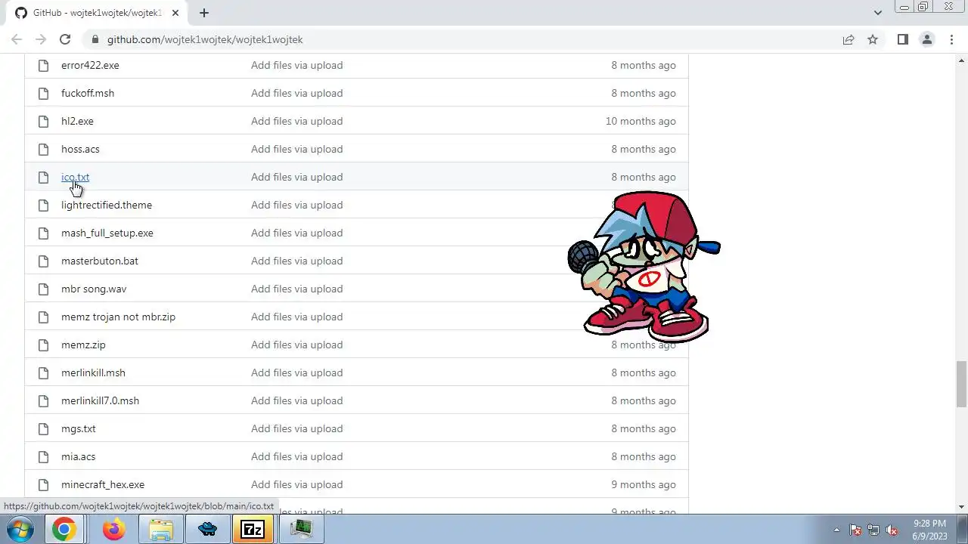Open error422.exe file link
This screenshot has width=968, height=544.
click(90, 65)
